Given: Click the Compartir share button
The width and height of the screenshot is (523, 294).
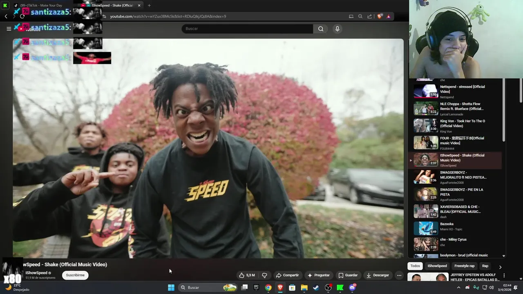Looking at the screenshot, I should [x=287, y=275].
